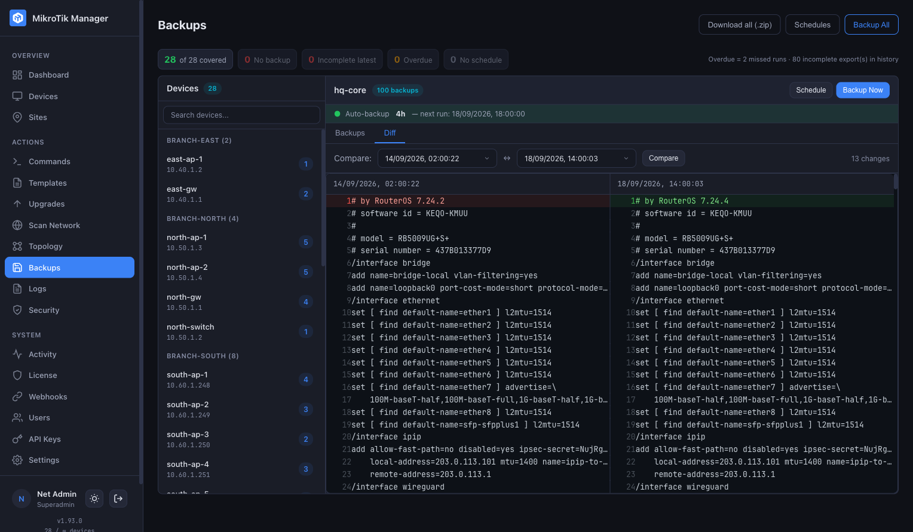
Task: Select device east-ap-1
Action: point(240,164)
